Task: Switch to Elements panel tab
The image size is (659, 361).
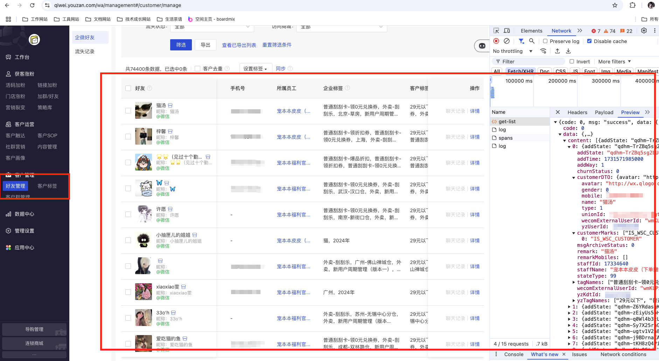Action: 531,31
